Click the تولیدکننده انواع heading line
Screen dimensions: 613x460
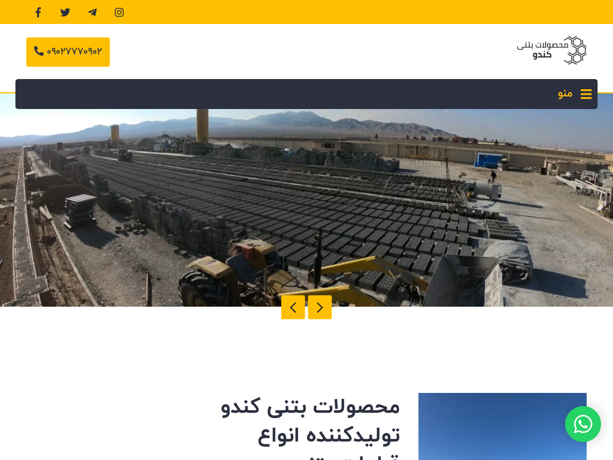coord(329,436)
